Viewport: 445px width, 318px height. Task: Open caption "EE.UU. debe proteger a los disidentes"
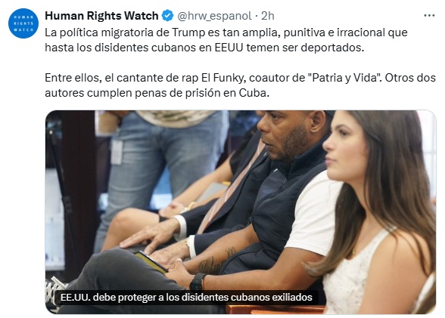click(186, 298)
